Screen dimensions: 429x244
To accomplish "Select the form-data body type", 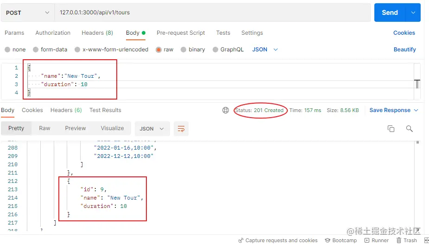I will coord(50,50).
